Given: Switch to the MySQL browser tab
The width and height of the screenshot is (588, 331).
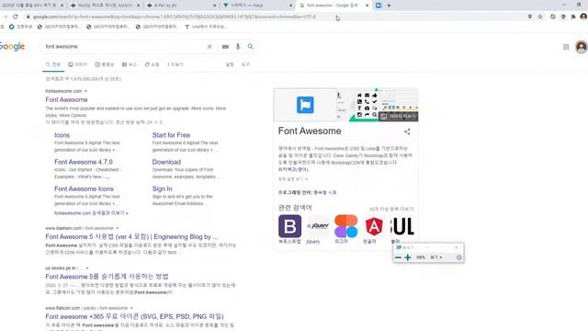Looking at the screenshot, I should click(105, 6).
